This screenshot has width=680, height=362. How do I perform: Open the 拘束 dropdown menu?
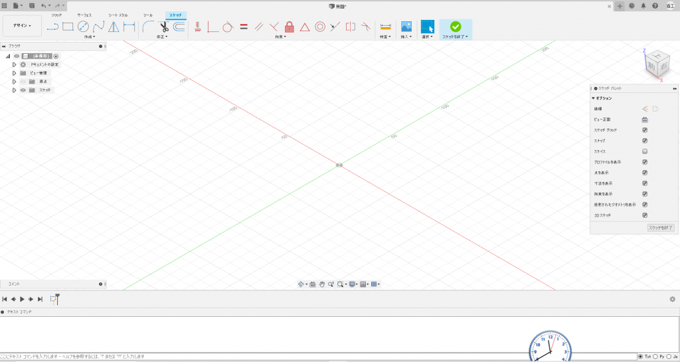(281, 37)
